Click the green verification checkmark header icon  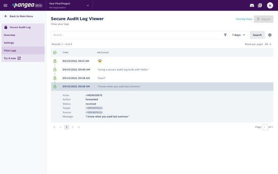(x=55, y=53)
